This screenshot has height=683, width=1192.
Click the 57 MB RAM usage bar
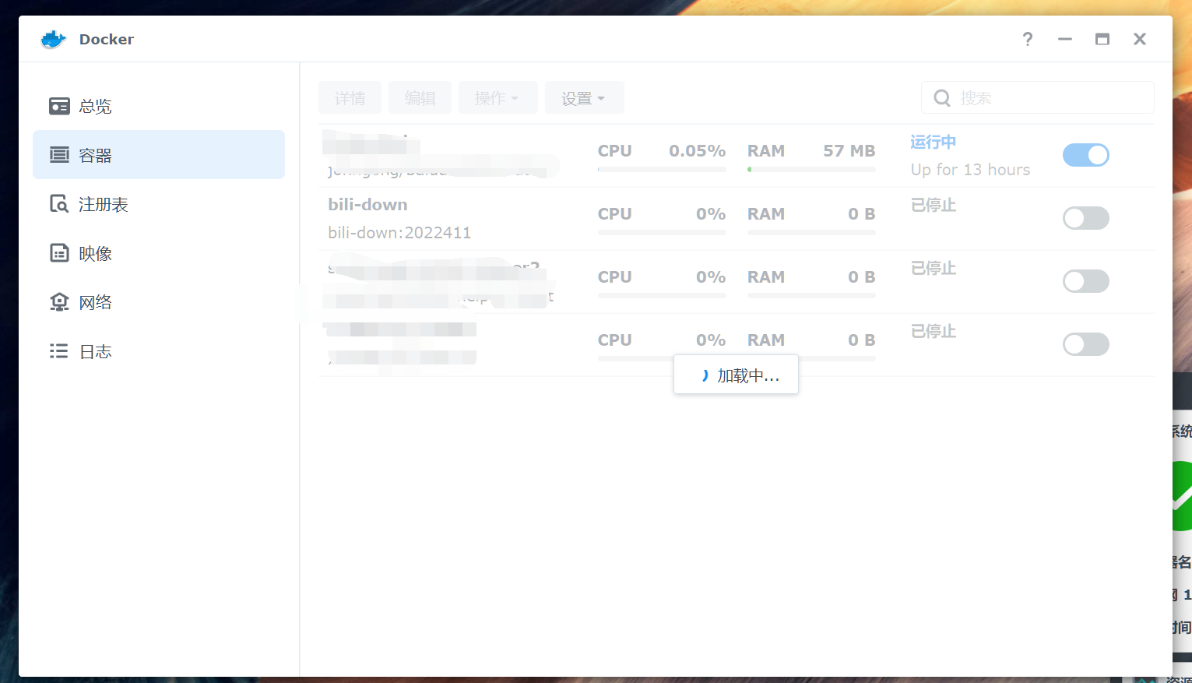coord(811,169)
